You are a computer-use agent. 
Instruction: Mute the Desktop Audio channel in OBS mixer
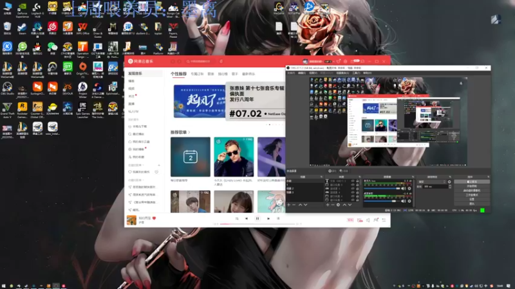pos(404,201)
